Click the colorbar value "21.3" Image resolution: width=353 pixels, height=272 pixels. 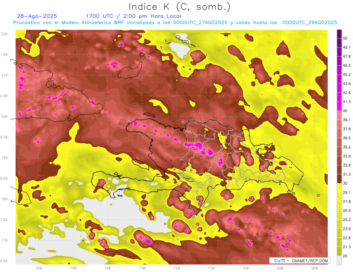pyautogui.click(x=347, y=247)
